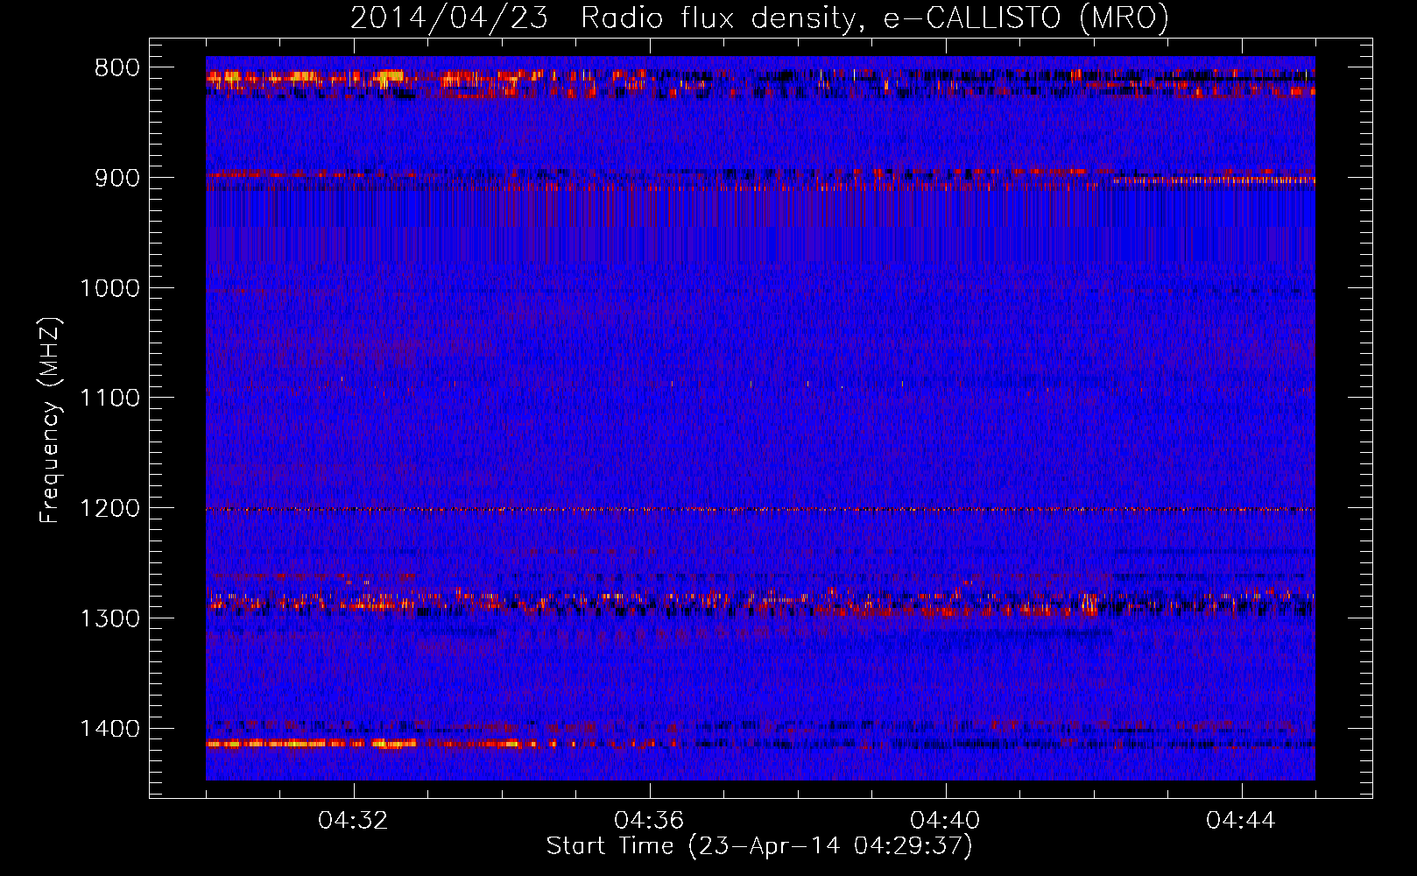Click the 04:44 time axis label
The height and width of the screenshot is (876, 1417).
[x=1242, y=821]
